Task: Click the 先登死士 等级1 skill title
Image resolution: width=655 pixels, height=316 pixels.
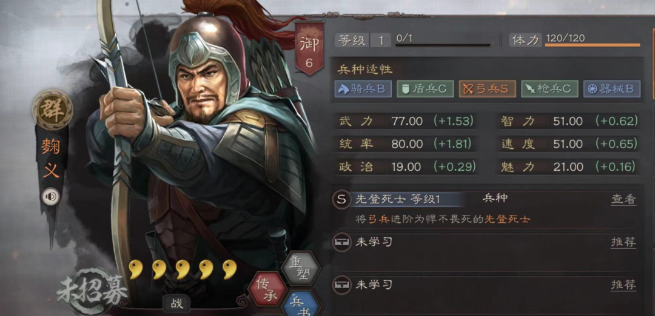Action: tap(398, 199)
